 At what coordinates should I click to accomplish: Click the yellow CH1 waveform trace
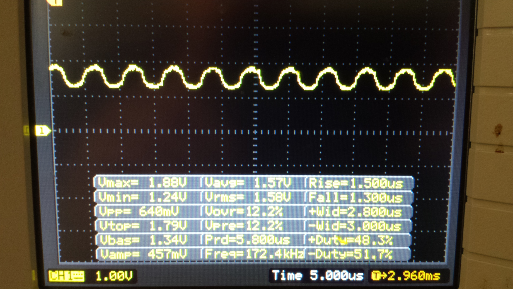coord(253,78)
